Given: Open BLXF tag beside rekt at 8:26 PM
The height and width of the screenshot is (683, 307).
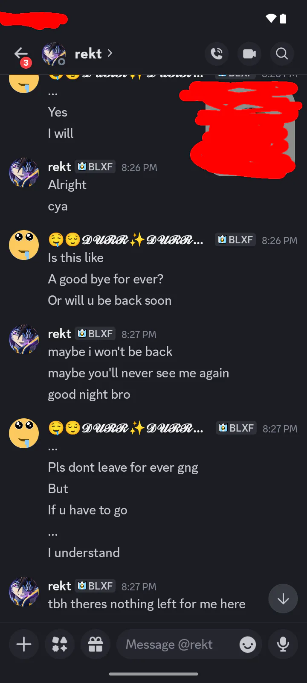Looking at the screenshot, I should pyautogui.click(x=96, y=166).
